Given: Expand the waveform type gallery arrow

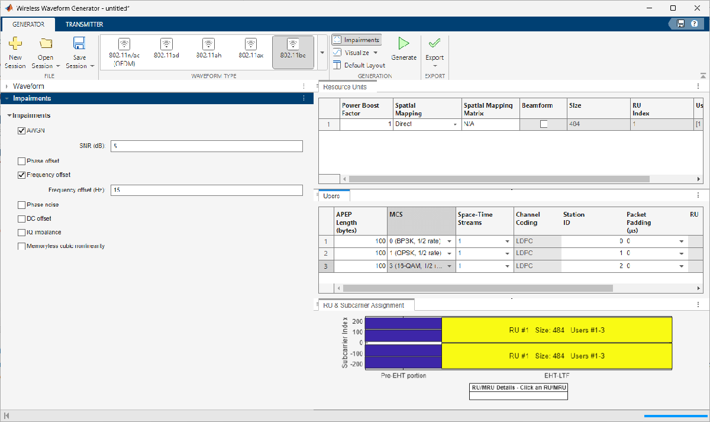Looking at the screenshot, I should (x=322, y=52).
